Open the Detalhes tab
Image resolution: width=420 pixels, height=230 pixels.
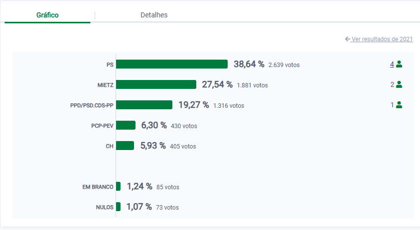pyautogui.click(x=154, y=15)
